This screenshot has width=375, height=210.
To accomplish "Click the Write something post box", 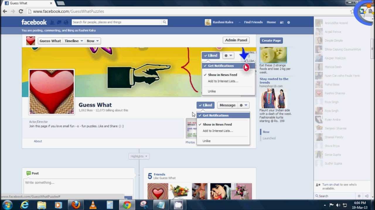I will 78,183.
